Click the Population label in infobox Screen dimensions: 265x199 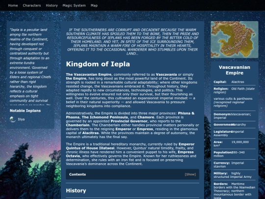point(223,152)
